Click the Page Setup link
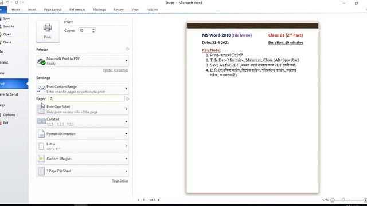The image size is (367, 206). coord(120,180)
